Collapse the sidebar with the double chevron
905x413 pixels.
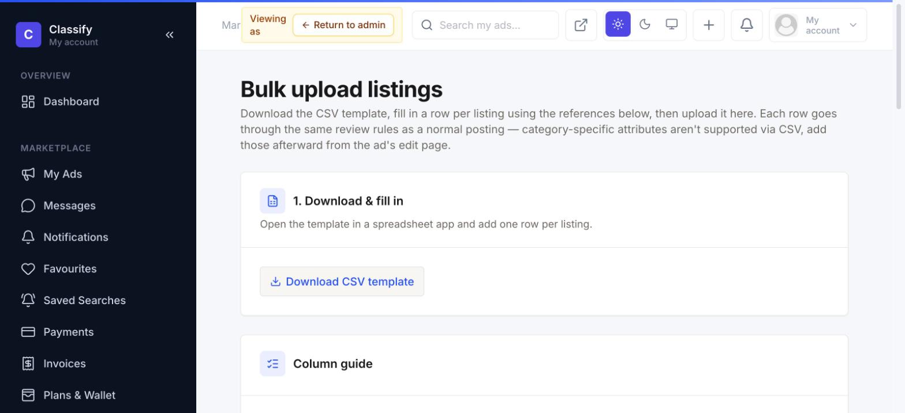(169, 35)
